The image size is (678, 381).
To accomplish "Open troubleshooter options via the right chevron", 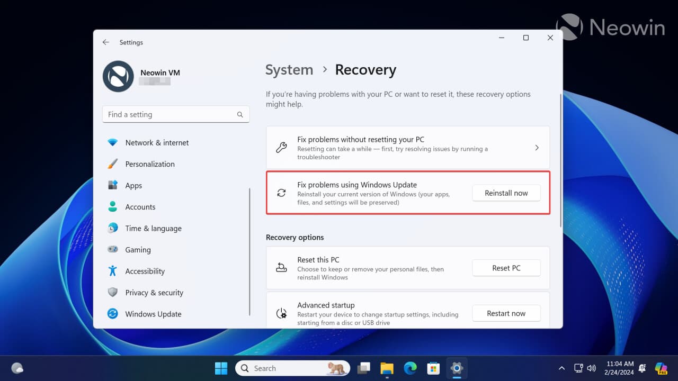I will coord(537,148).
